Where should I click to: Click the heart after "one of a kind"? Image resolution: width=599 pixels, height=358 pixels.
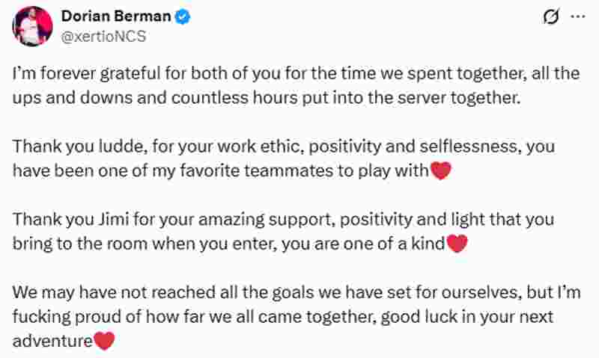[457, 244]
